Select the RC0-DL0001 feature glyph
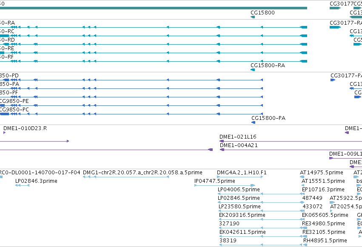Screen dimensions: 362x247 point(1,177)
